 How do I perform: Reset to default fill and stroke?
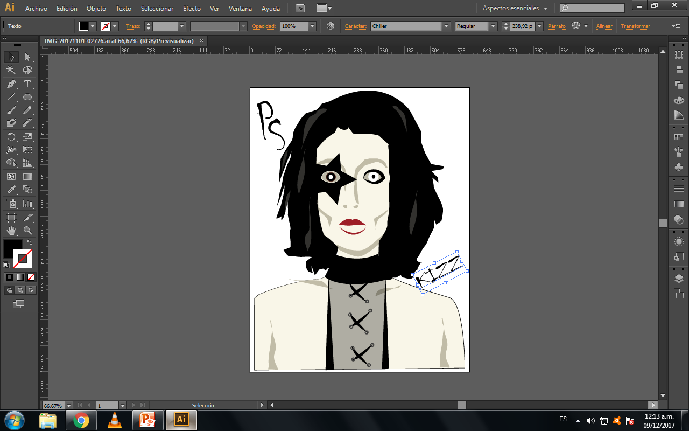coord(6,265)
